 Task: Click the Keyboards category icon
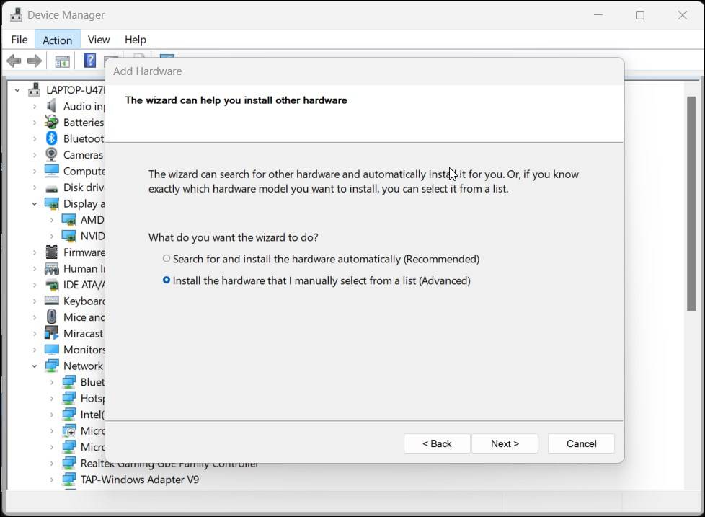pyautogui.click(x=52, y=301)
